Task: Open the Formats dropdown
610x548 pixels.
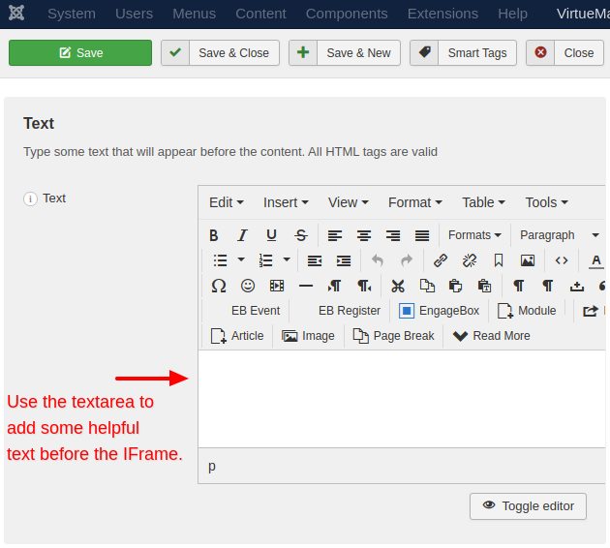Action: click(x=474, y=235)
